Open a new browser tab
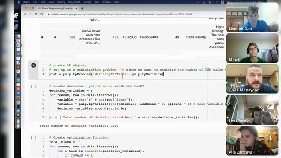Image resolution: width=281 pixels, height=158 pixels. pos(82,8)
